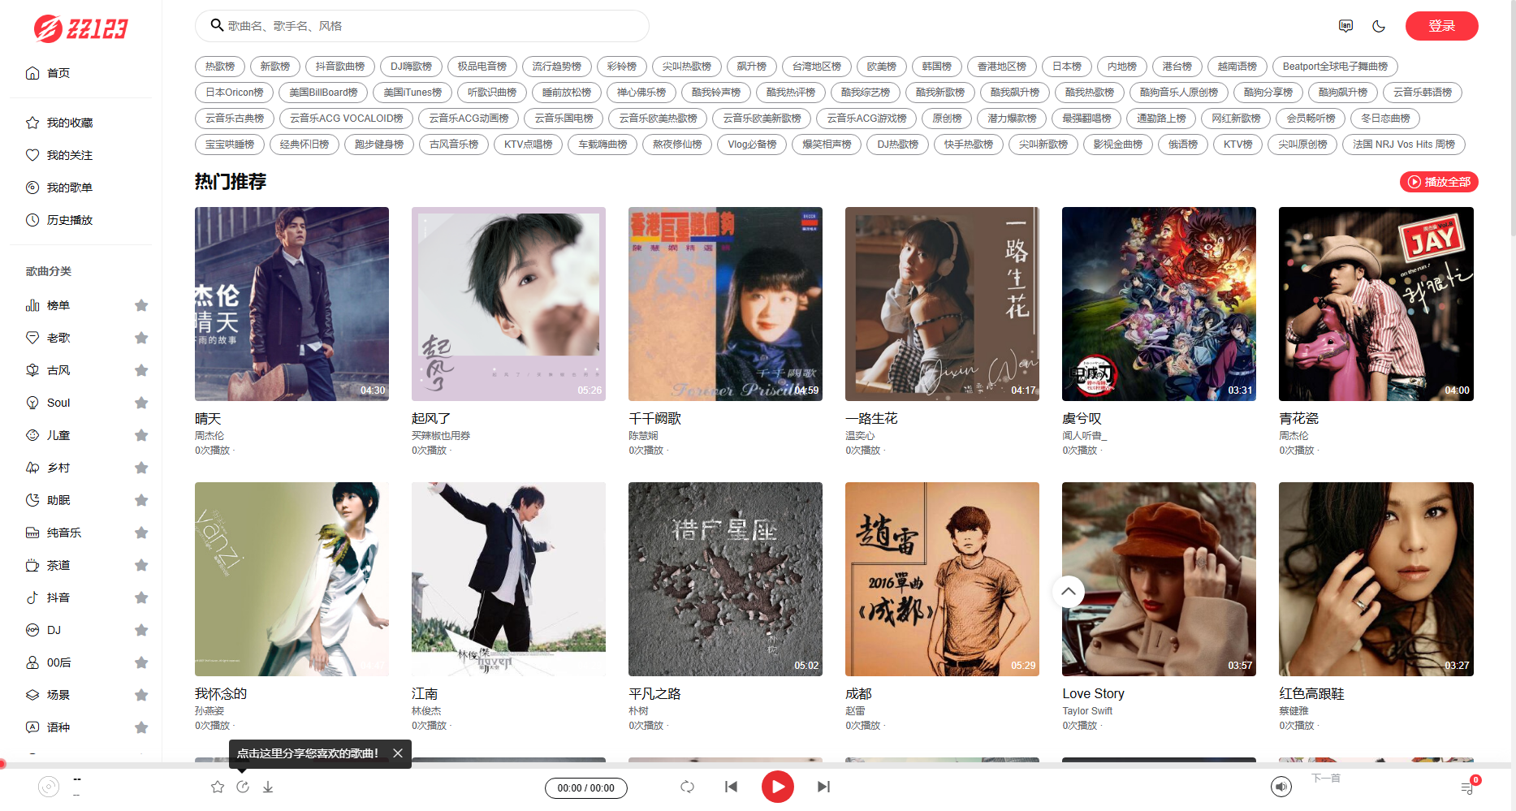Toggle star next to 茶道
This screenshot has width=1516, height=811.
(x=141, y=565)
